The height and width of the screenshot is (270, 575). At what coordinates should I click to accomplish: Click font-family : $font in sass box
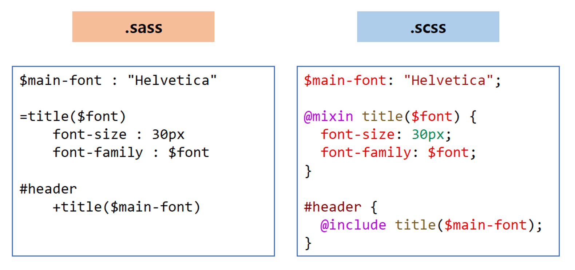tap(131, 152)
